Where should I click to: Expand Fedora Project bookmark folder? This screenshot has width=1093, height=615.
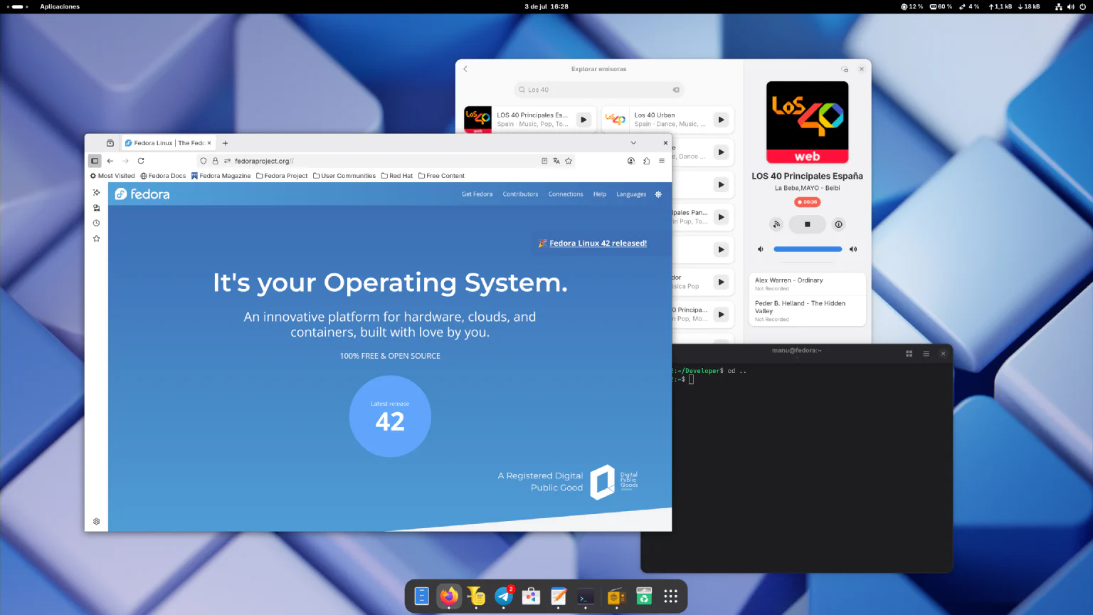pos(282,176)
